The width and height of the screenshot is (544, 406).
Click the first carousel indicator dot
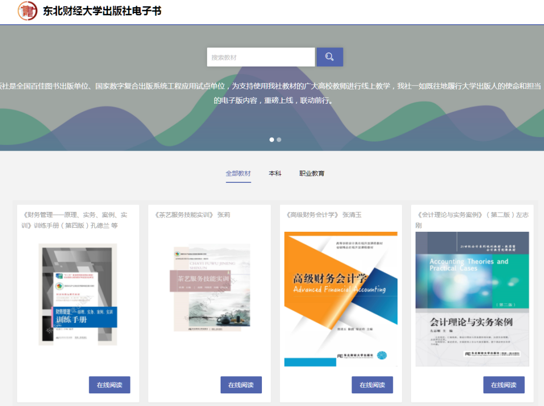(x=271, y=140)
